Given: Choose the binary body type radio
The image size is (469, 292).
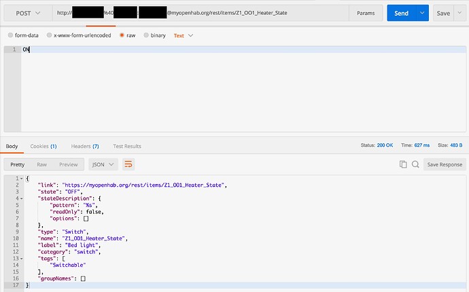Looking at the screenshot, I should click(x=146, y=35).
